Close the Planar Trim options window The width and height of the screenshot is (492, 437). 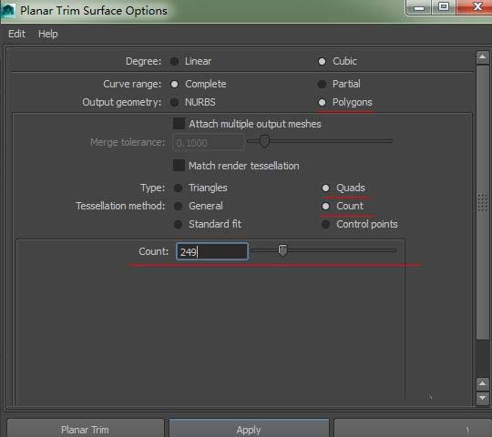pos(475,7)
